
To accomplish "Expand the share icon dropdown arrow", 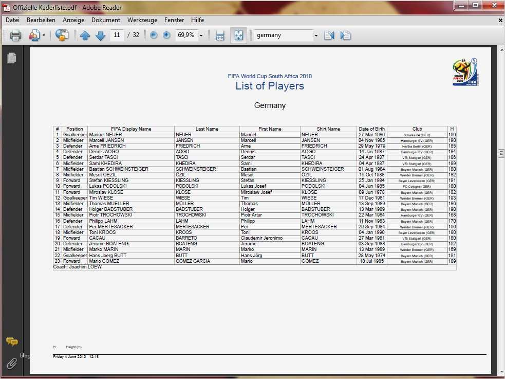I will pyautogui.click(x=44, y=35).
